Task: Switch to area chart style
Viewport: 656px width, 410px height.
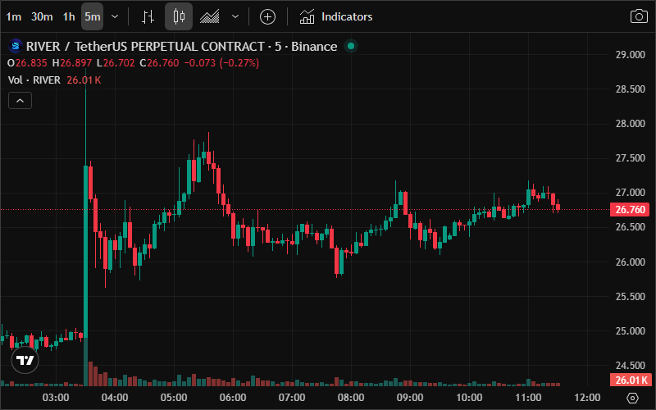Action: coord(209,16)
